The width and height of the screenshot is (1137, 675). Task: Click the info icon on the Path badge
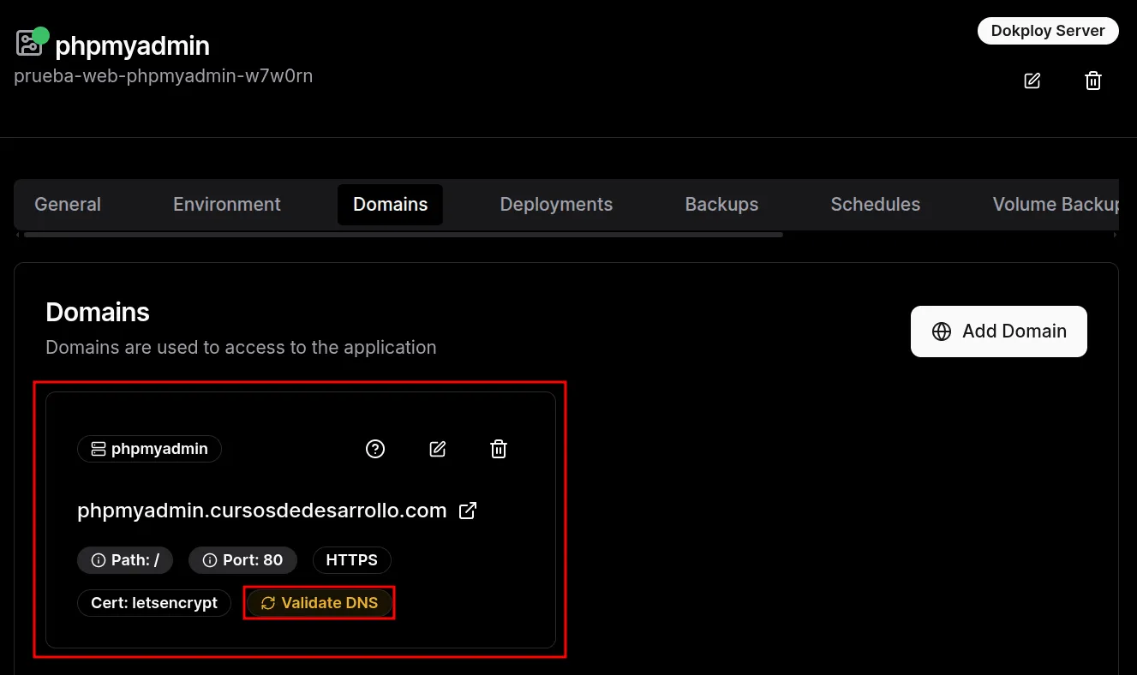[x=99, y=559]
